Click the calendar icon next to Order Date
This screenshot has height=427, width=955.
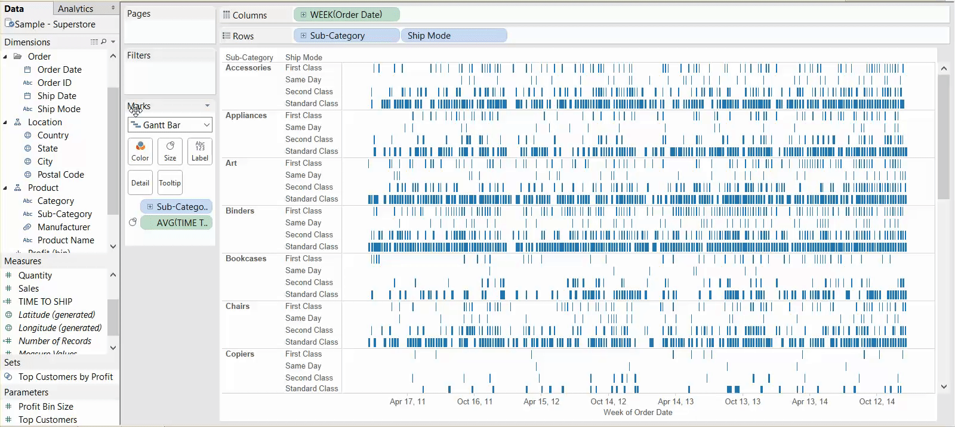pyautogui.click(x=27, y=70)
